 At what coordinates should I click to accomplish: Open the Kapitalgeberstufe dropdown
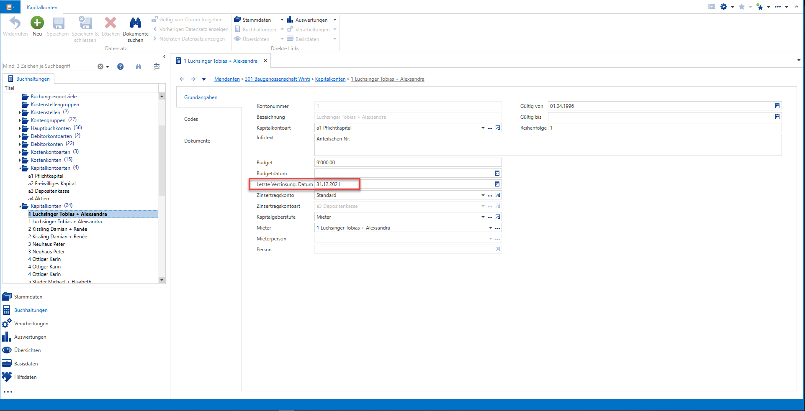point(483,217)
